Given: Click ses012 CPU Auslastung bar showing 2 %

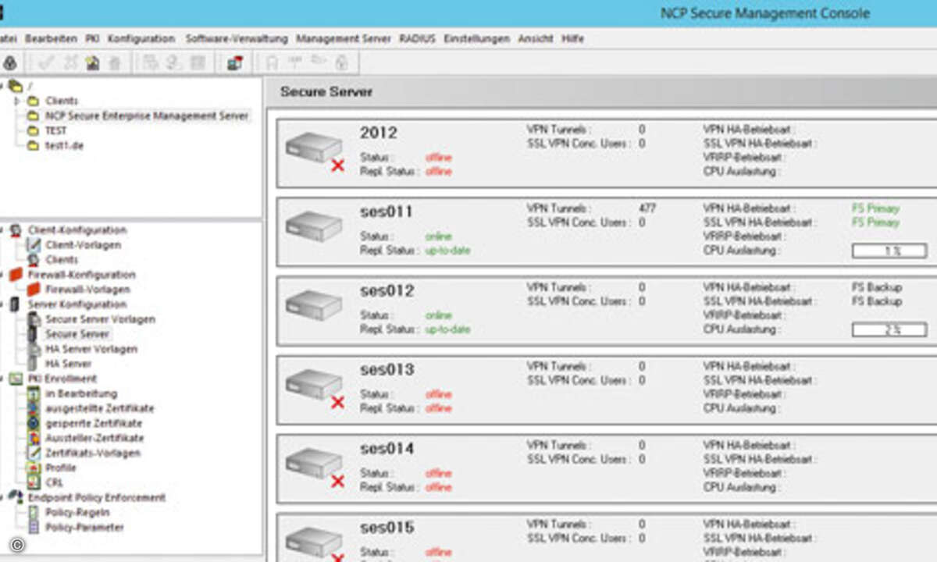Looking at the screenshot, I should point(889,330).
